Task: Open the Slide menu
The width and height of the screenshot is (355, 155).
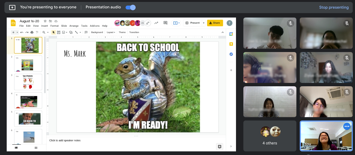Action: tap(64, 26)
